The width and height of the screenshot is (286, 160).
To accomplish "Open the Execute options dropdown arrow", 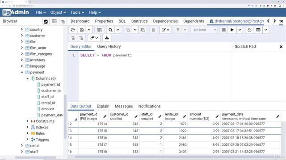I will tap(240, 30).
